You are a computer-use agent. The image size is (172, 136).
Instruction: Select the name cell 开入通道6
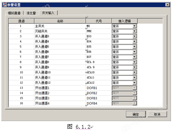(60, 52)
